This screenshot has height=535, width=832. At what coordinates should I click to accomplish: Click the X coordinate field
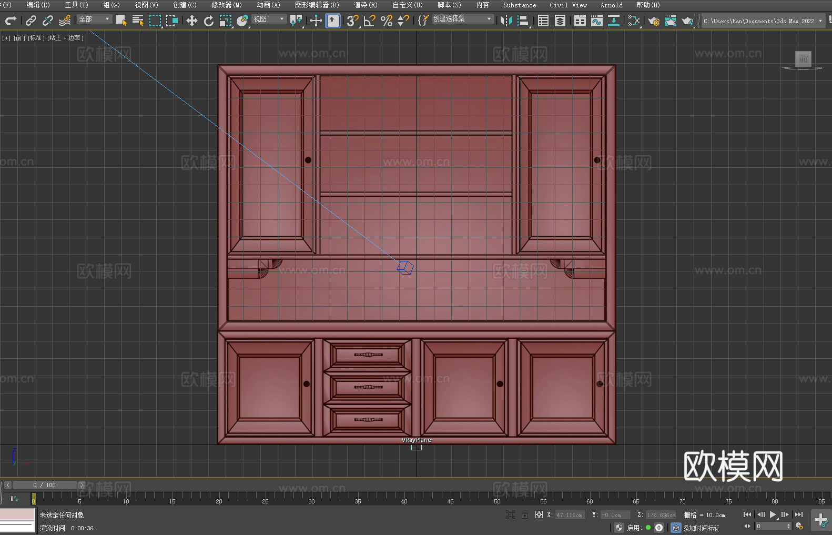570,515
